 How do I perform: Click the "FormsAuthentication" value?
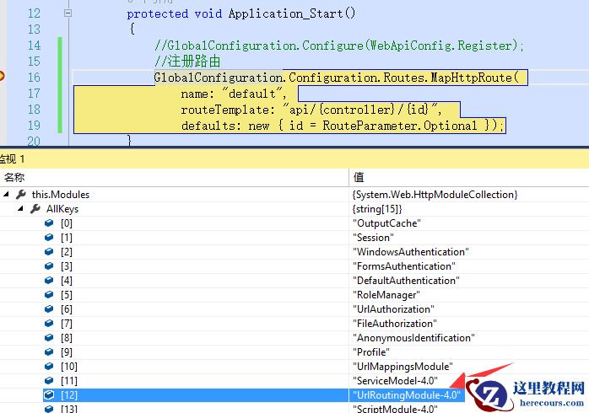coord(404,266)
